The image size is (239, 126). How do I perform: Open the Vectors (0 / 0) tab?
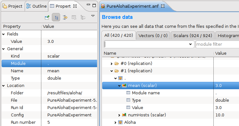point(153,35)
